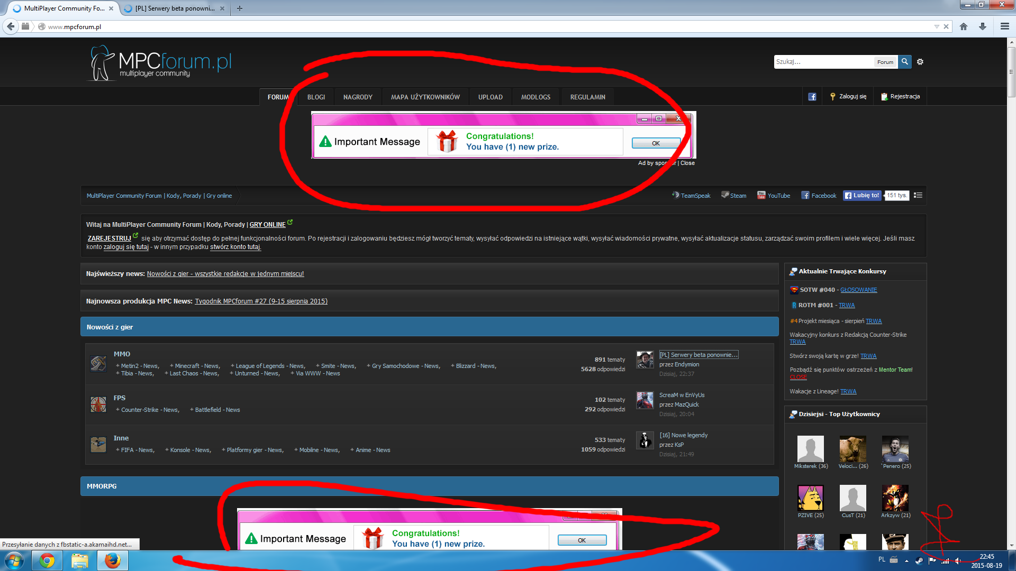Screen dimensions: 1016x571
Task: Open the Inne category icon
Action: click(98, 445)
